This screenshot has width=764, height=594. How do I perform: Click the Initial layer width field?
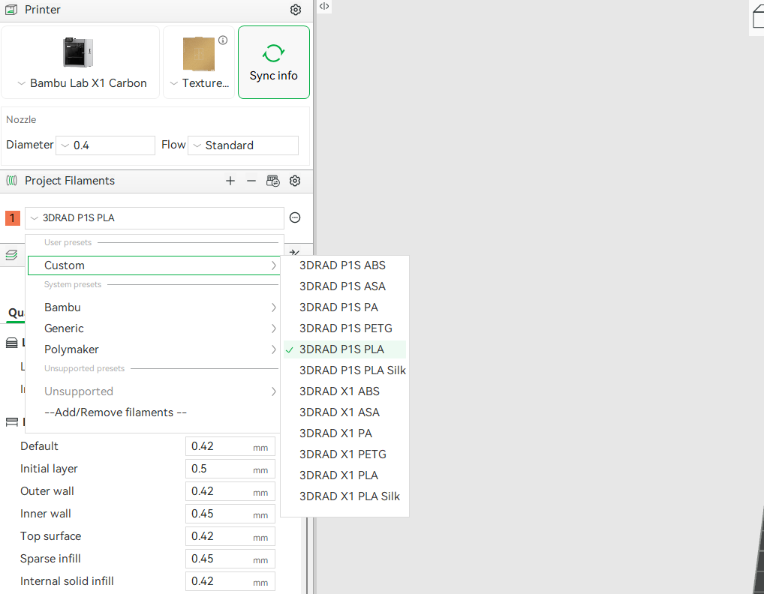pyautogui.click(x=230, y=469)
